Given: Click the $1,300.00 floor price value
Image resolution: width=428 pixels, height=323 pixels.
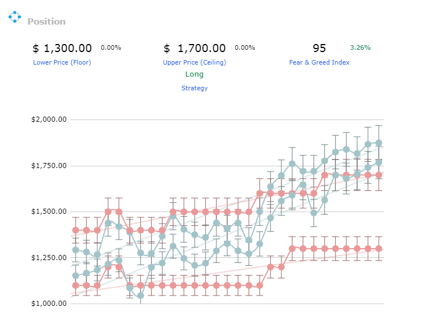Looking at the screenshot, I should pos(62,48).
